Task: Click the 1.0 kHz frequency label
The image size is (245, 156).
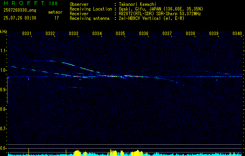Action: [x=3, y=71]
